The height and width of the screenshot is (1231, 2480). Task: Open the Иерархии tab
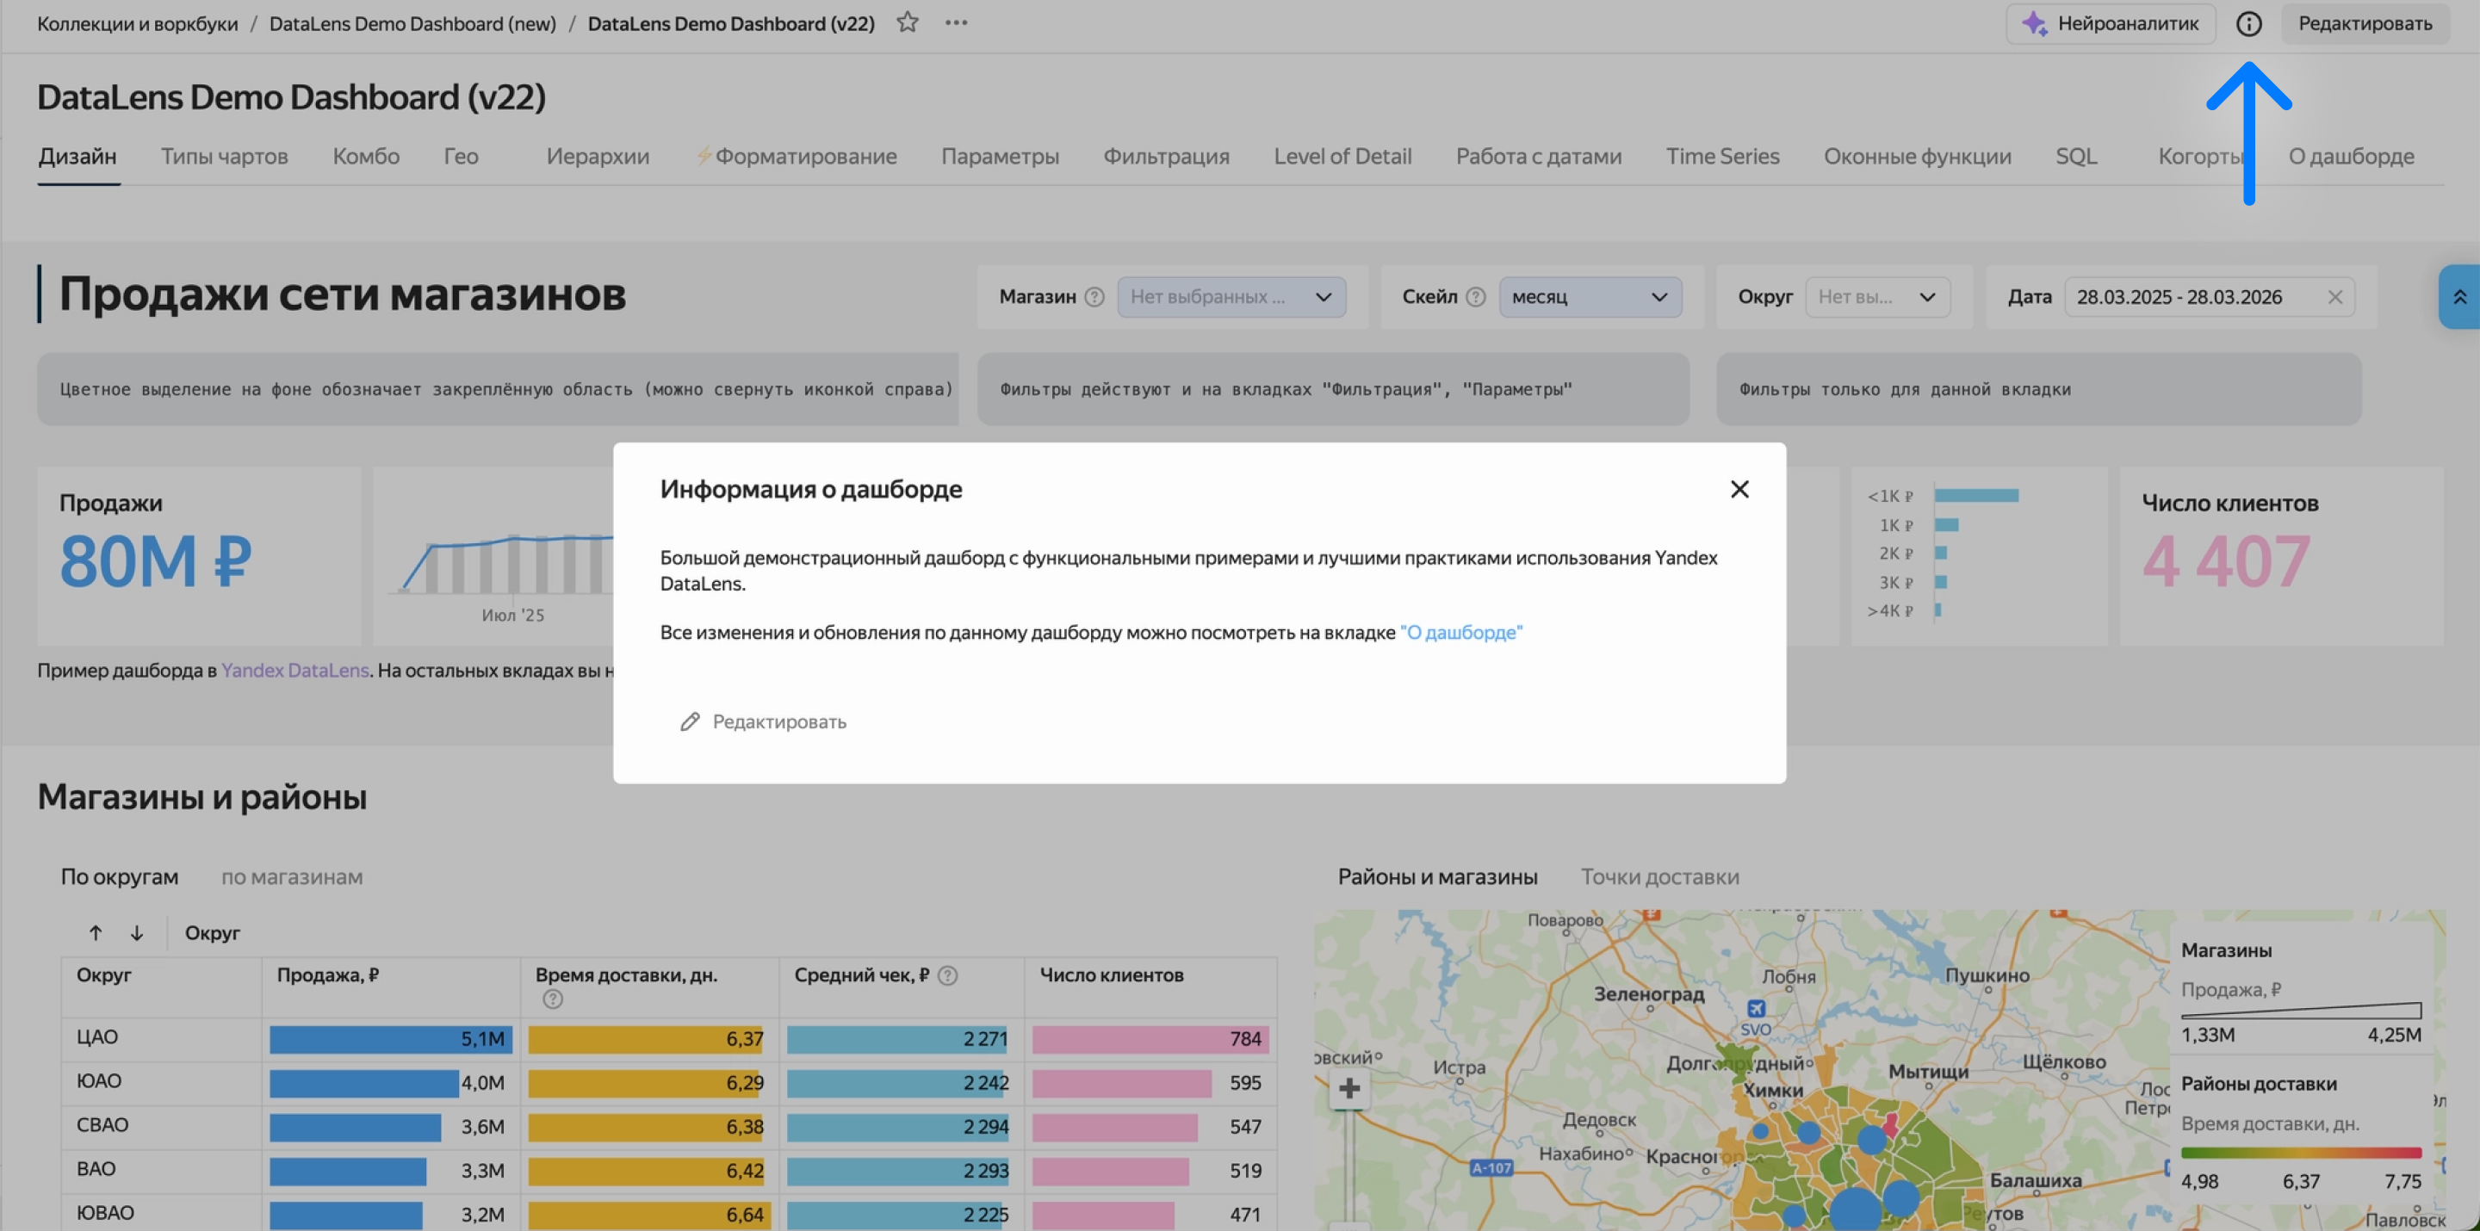[598, 156]
